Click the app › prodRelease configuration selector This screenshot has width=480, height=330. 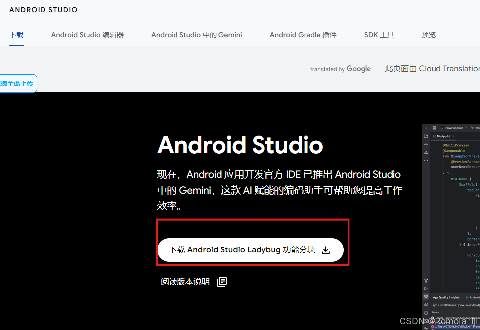456,305
